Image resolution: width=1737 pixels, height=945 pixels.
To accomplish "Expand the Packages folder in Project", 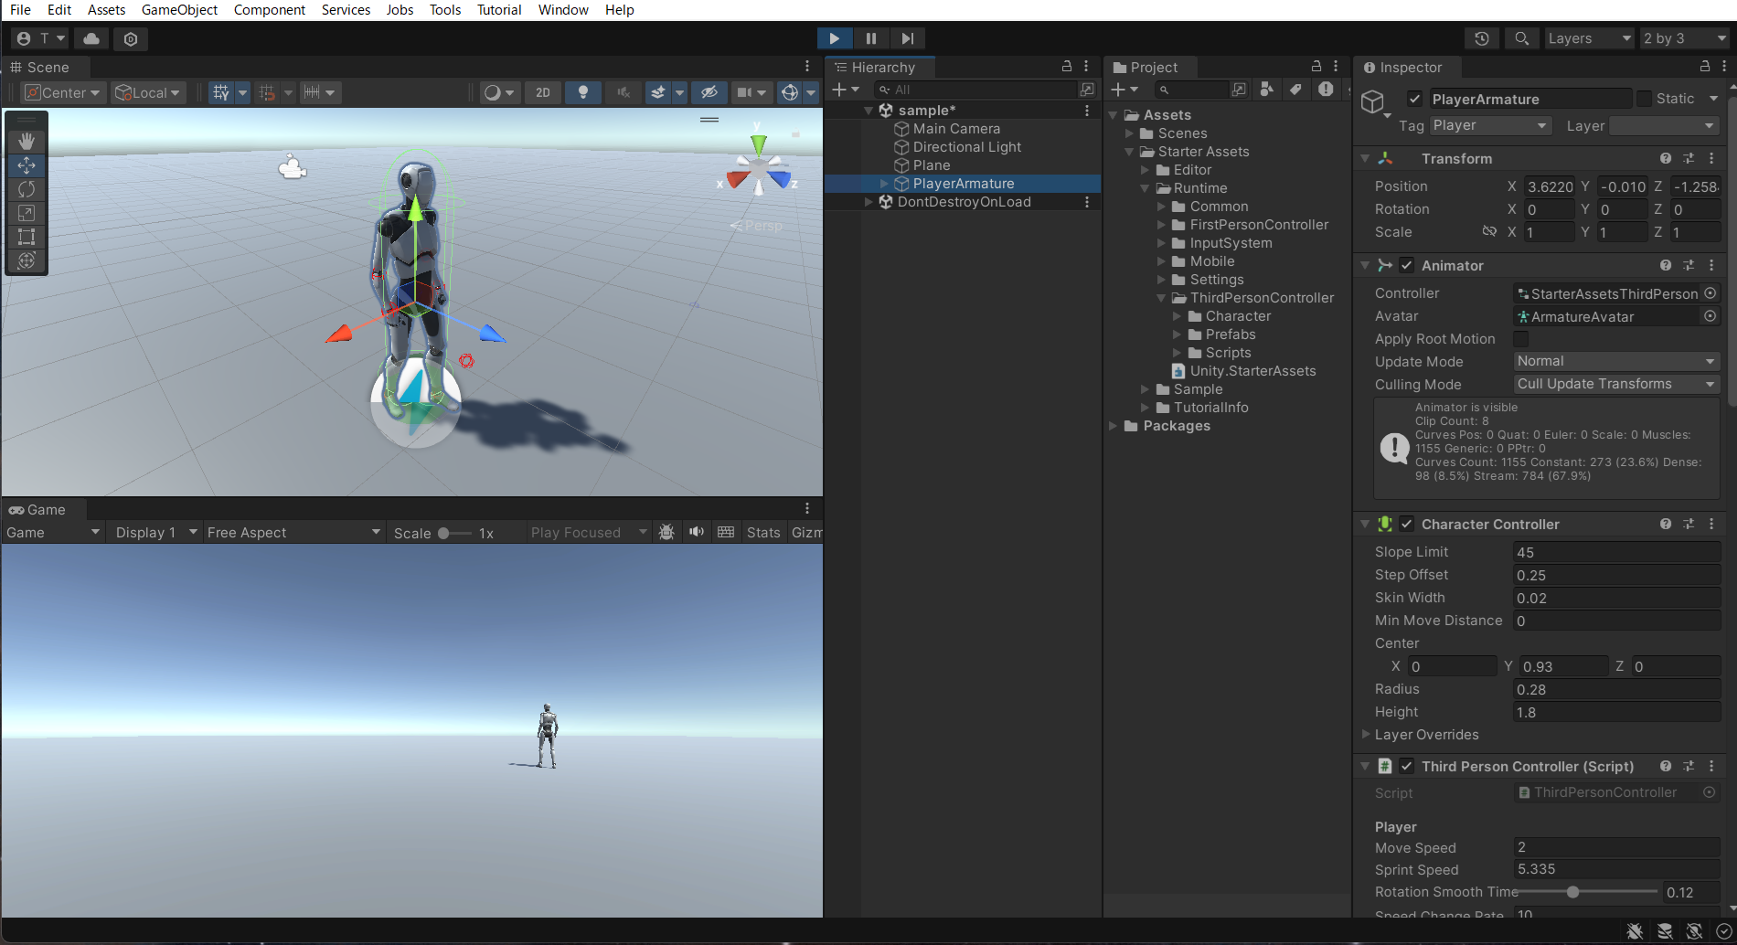I will coord(1114,426).
